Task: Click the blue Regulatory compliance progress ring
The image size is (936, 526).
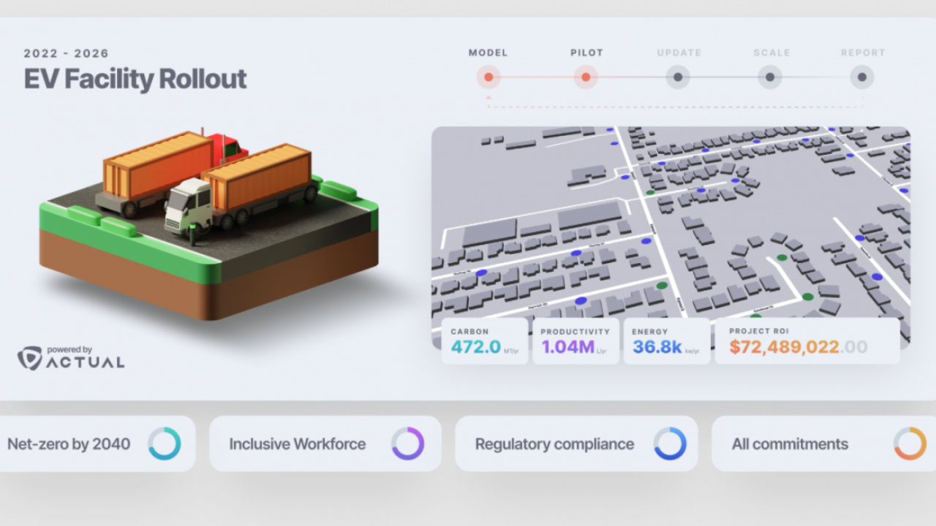Action: pos(670,443)
